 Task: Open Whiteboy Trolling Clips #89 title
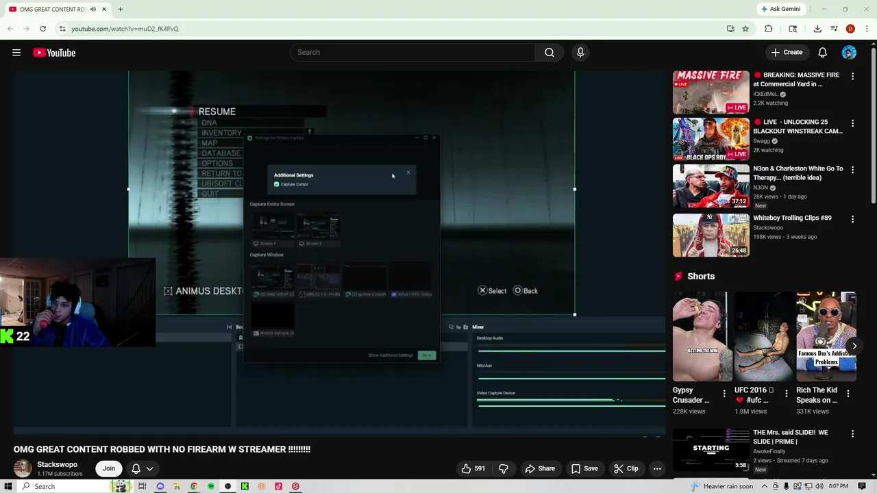792,218
